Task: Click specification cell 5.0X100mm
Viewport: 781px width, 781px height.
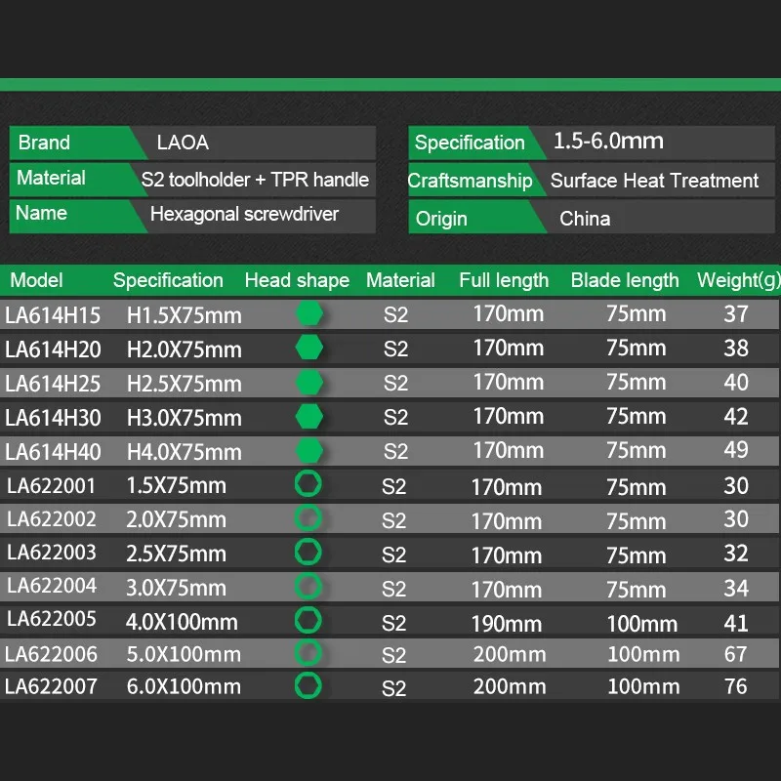Action: [x=184, y=654]
